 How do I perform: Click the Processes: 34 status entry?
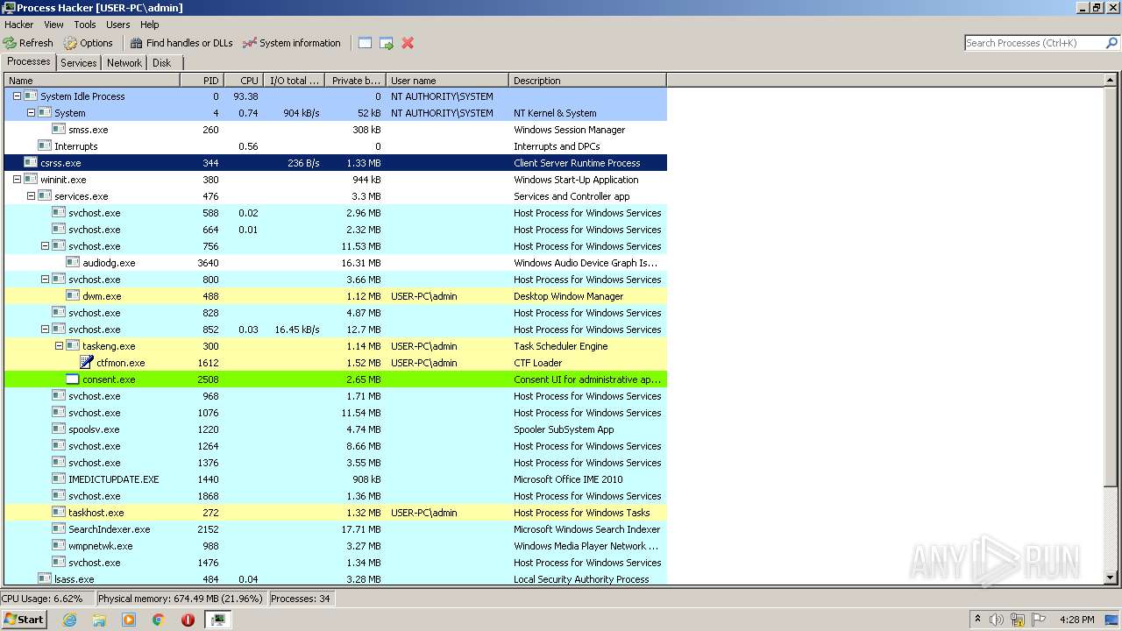pos(301,599)
